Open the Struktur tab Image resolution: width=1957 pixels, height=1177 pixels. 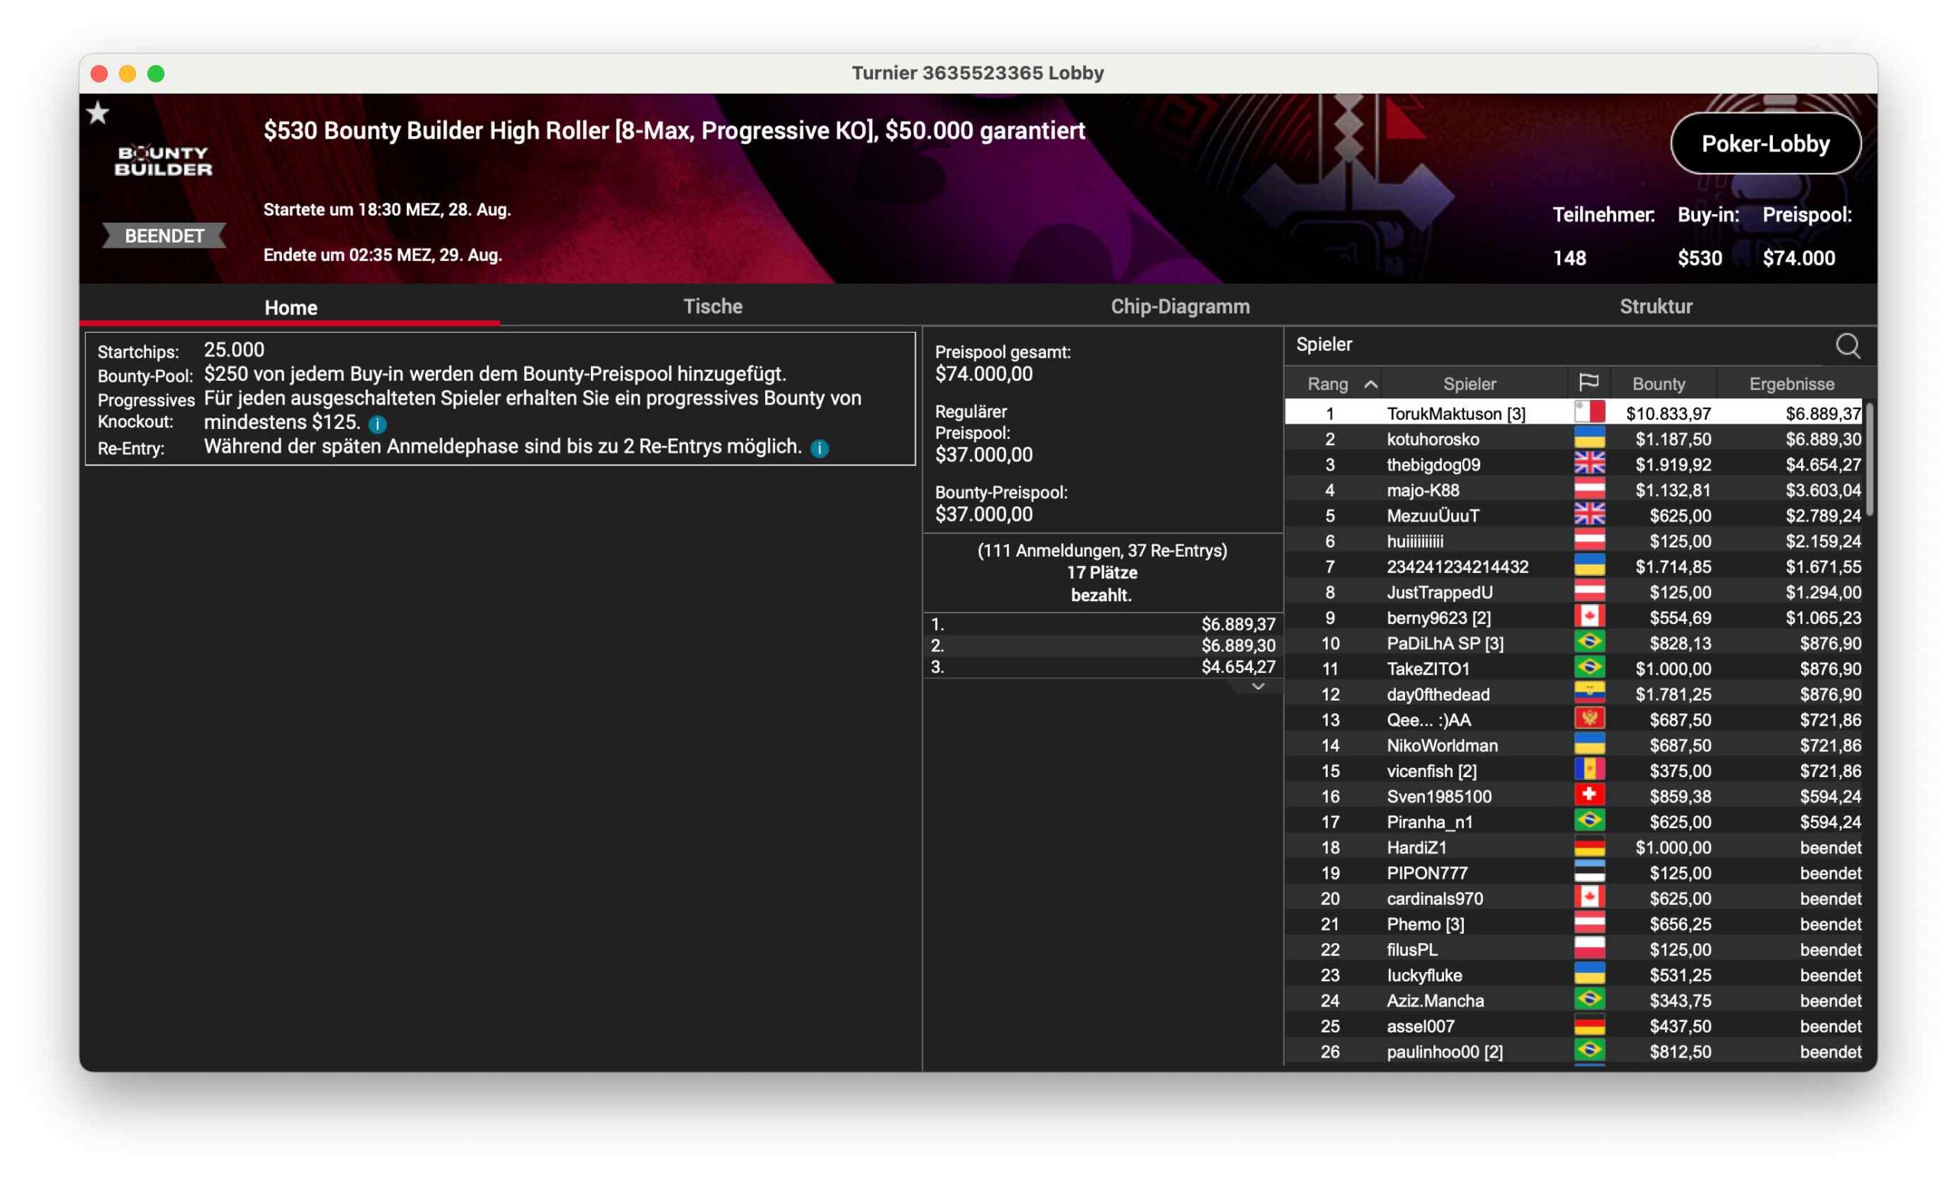pyautogui.click(x=1655, y=306)
